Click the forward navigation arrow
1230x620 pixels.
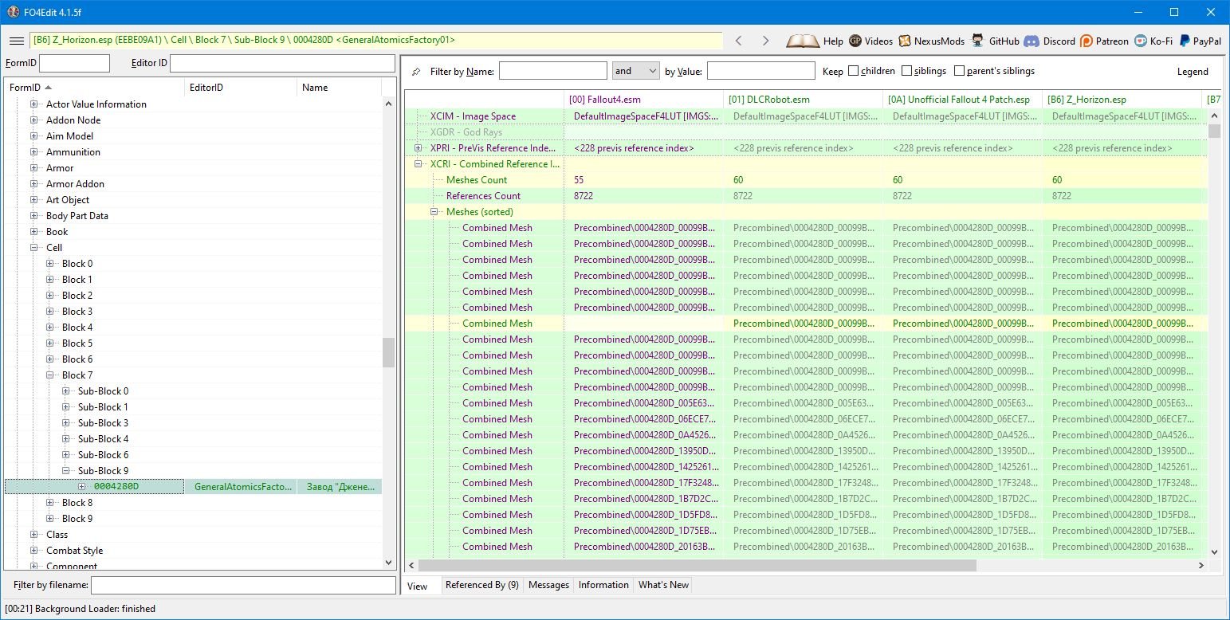765,41
